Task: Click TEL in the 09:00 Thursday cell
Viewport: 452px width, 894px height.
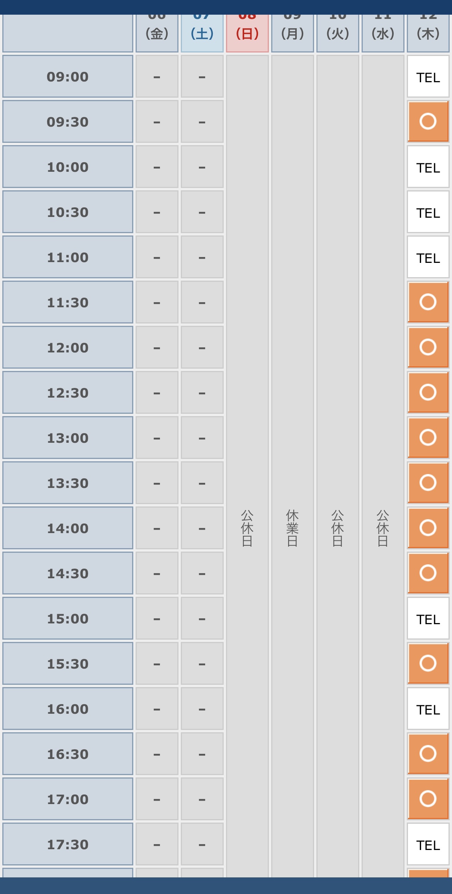Action: pos(428,77)
